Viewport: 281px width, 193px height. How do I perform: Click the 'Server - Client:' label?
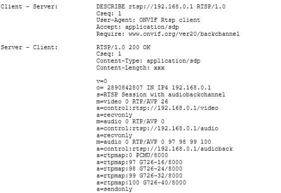click(x=29, y=47)
